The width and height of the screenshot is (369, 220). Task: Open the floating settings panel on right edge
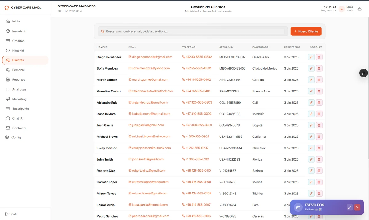tap(363, 73)
